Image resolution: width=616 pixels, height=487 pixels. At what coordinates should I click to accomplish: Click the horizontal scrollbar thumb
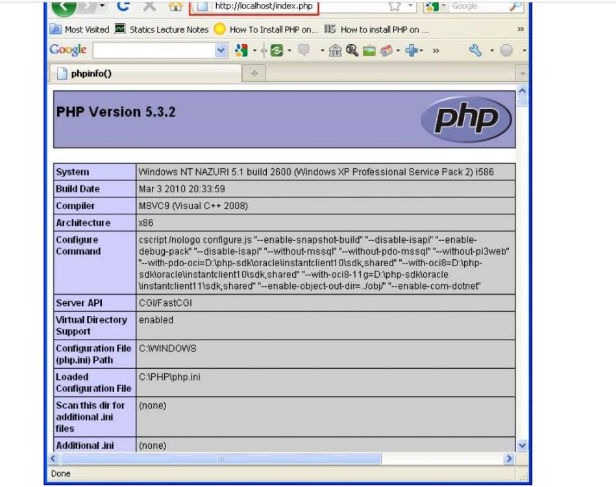tap(221, 458)
